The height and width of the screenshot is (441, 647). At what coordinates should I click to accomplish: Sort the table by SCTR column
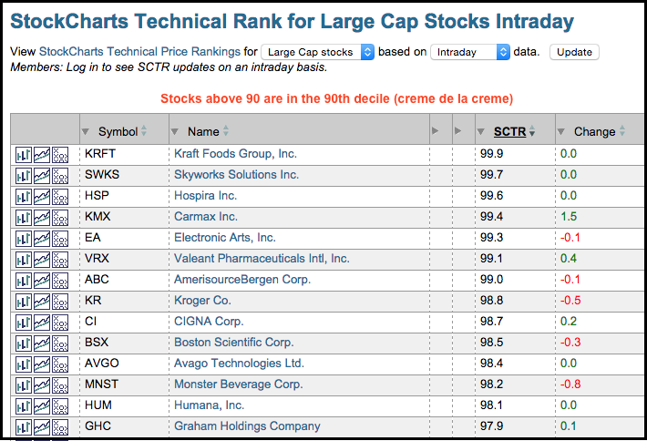509,131
